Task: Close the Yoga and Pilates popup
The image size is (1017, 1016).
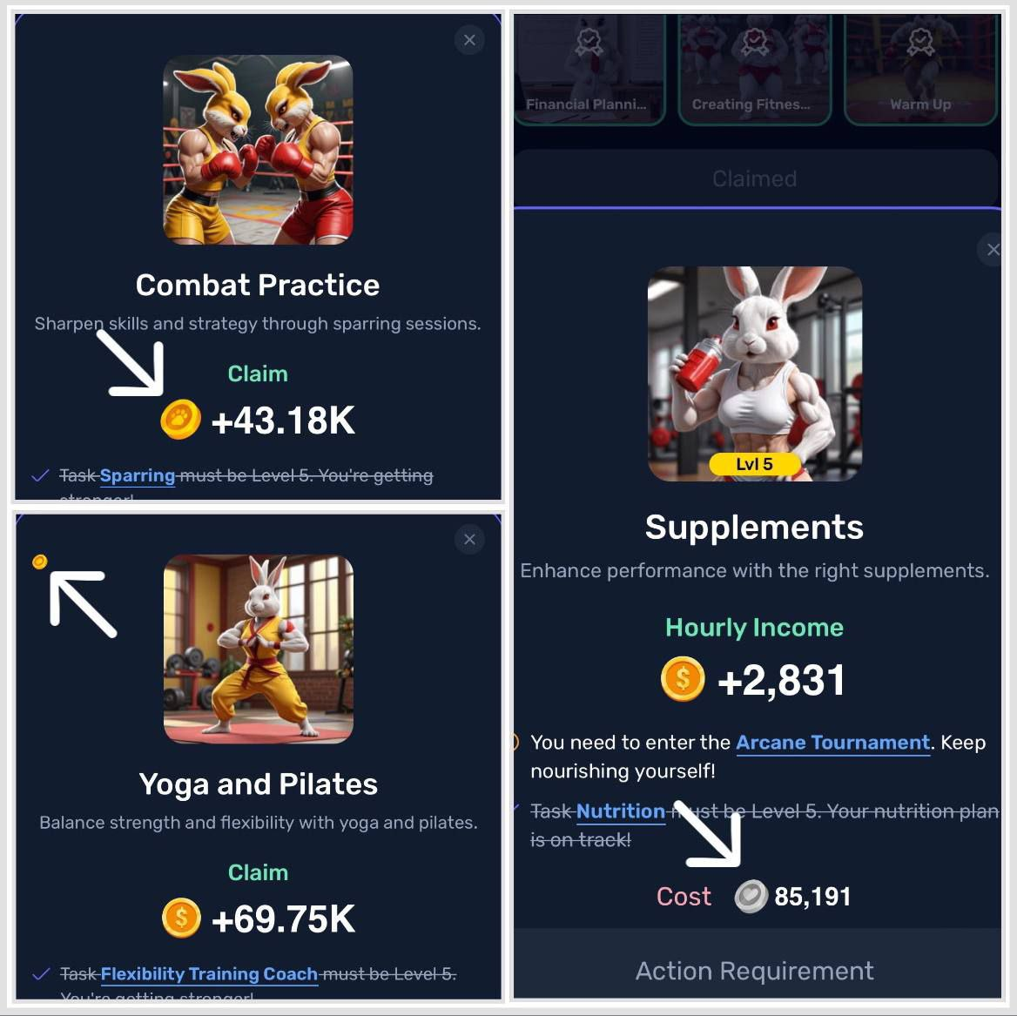Action: (x=469, y=540)
